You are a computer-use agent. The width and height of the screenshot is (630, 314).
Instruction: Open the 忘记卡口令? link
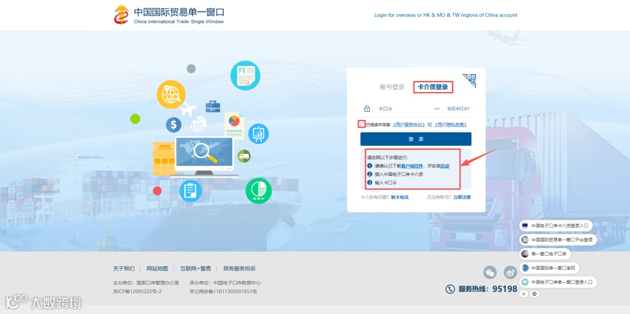[x=458, y=109]
